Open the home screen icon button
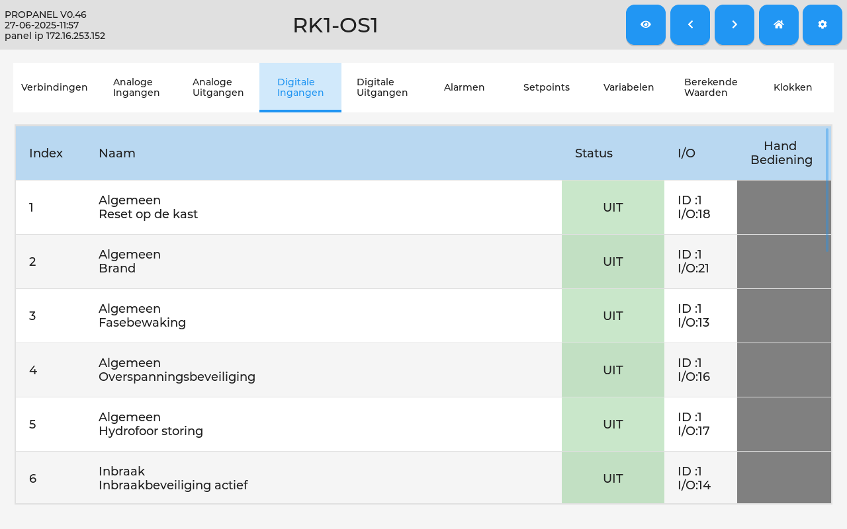 779,24
